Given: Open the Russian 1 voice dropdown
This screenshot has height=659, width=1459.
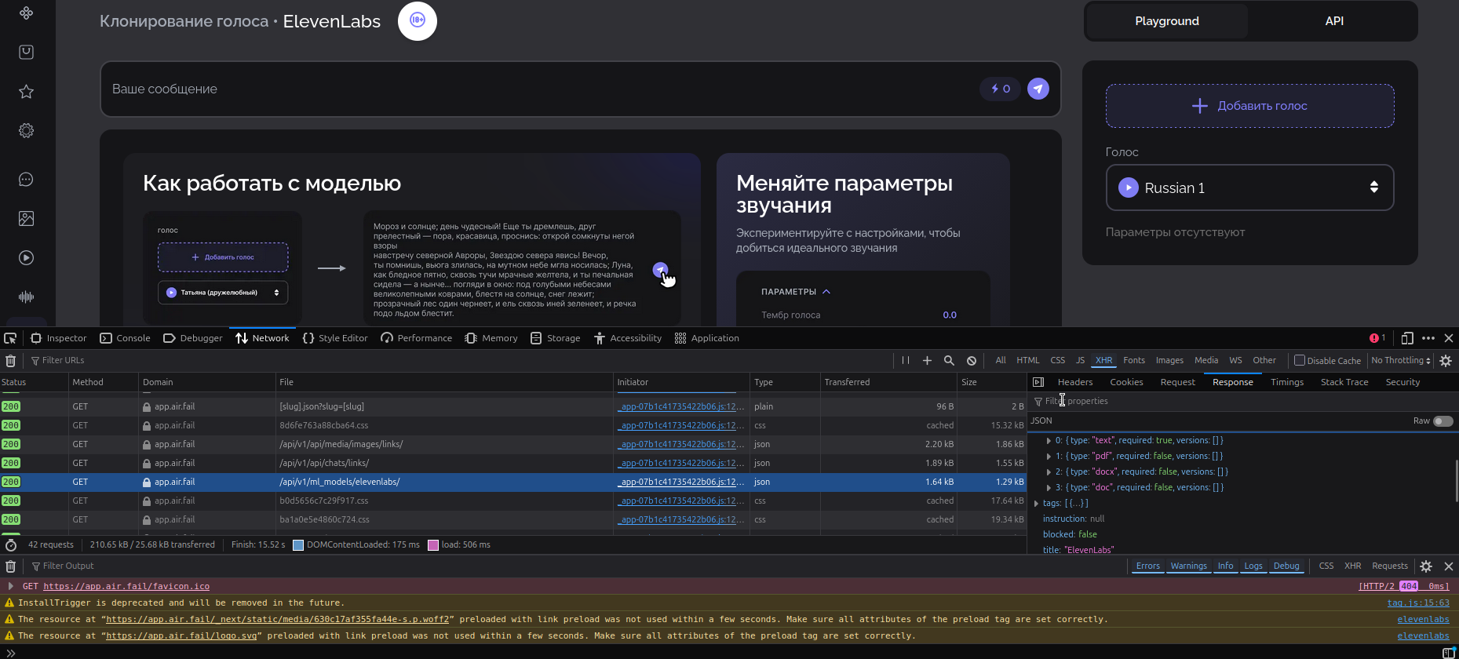Looking at the screenshot, I should 1249,188.
